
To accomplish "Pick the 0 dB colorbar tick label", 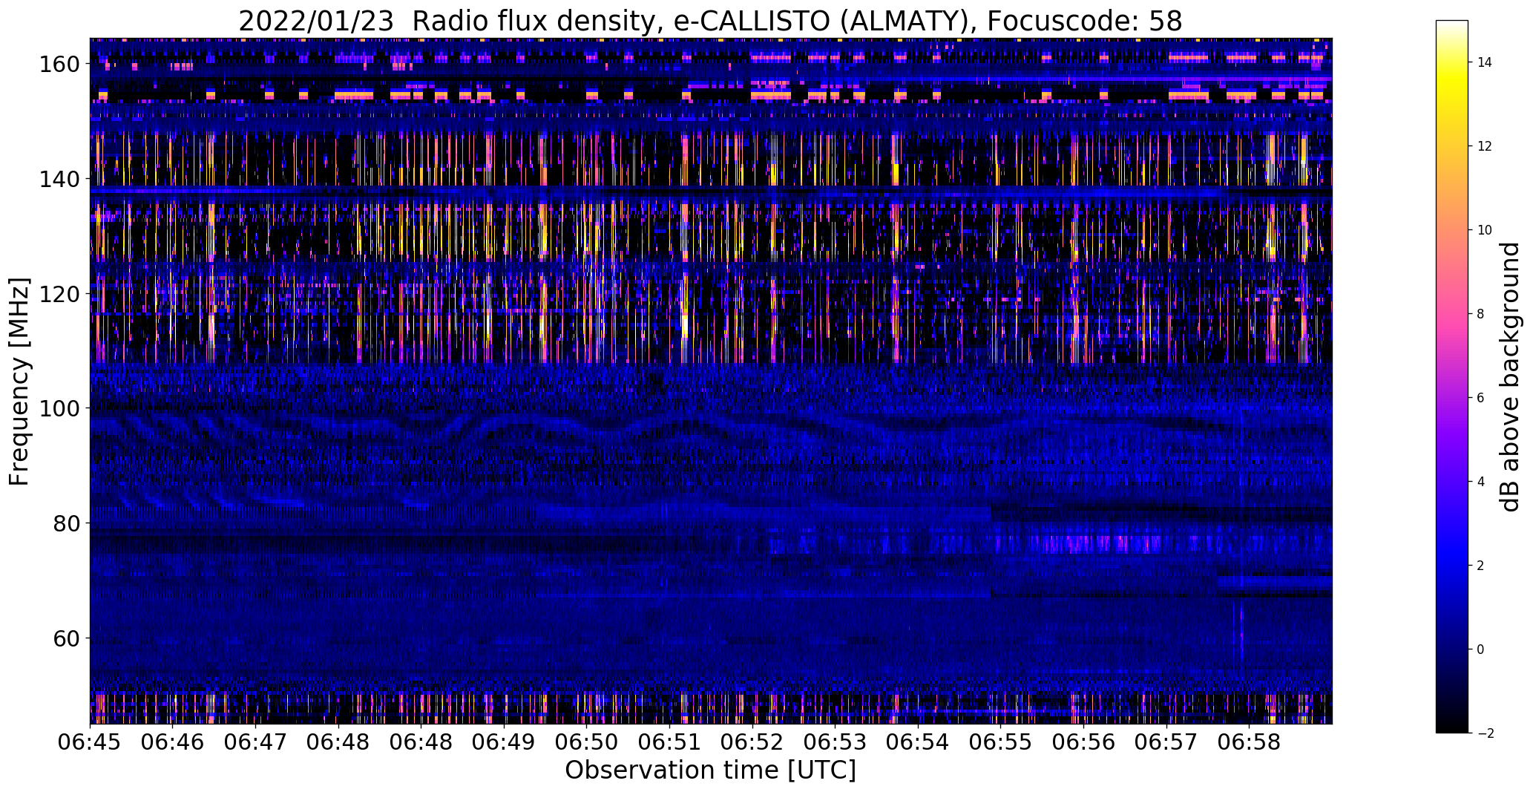I will [x=1481, y=649].
